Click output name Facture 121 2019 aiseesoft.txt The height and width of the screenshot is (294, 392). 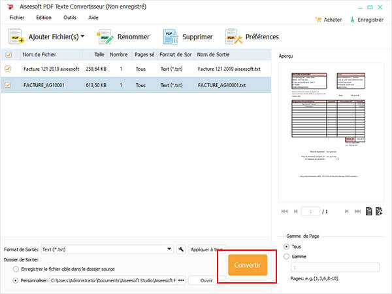click(229, 69)
